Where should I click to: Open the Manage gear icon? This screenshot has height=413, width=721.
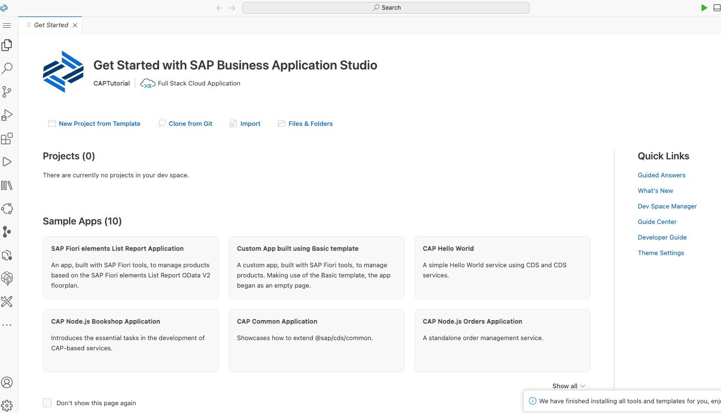tap(7, 405)
